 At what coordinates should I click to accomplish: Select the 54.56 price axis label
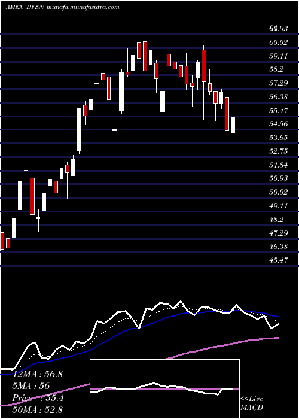click(x=279, y=124)
